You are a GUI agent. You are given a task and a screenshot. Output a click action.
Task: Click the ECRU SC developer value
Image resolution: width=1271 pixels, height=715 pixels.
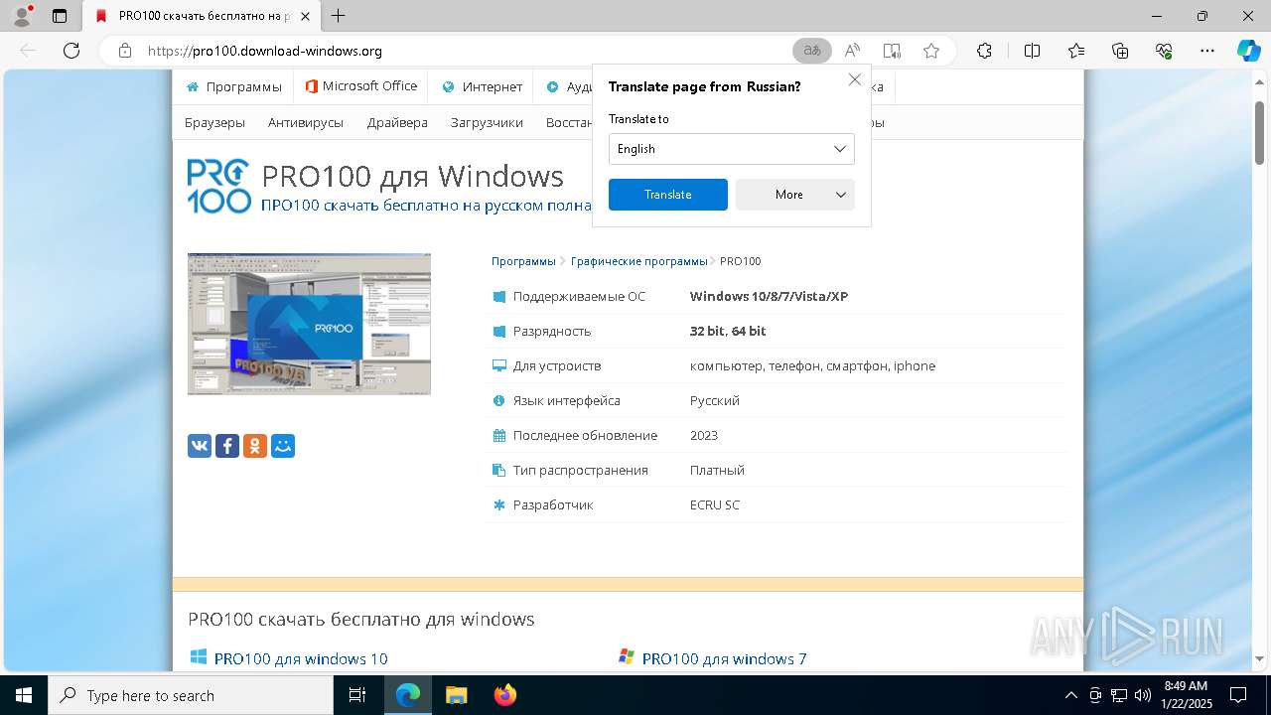(715, 504)
